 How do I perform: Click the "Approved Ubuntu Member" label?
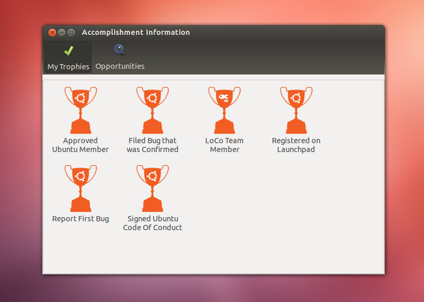(80, 145)
